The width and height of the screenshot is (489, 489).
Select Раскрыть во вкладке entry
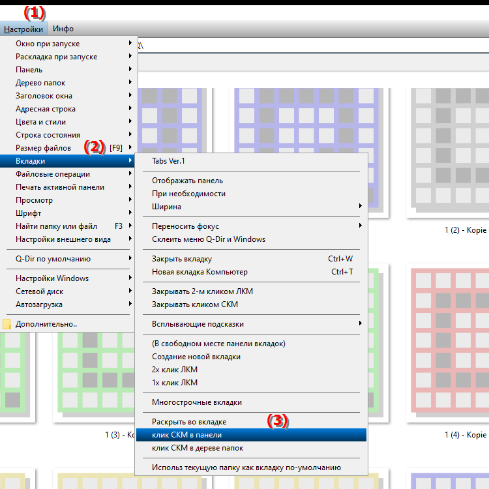(x=252, y=422)
